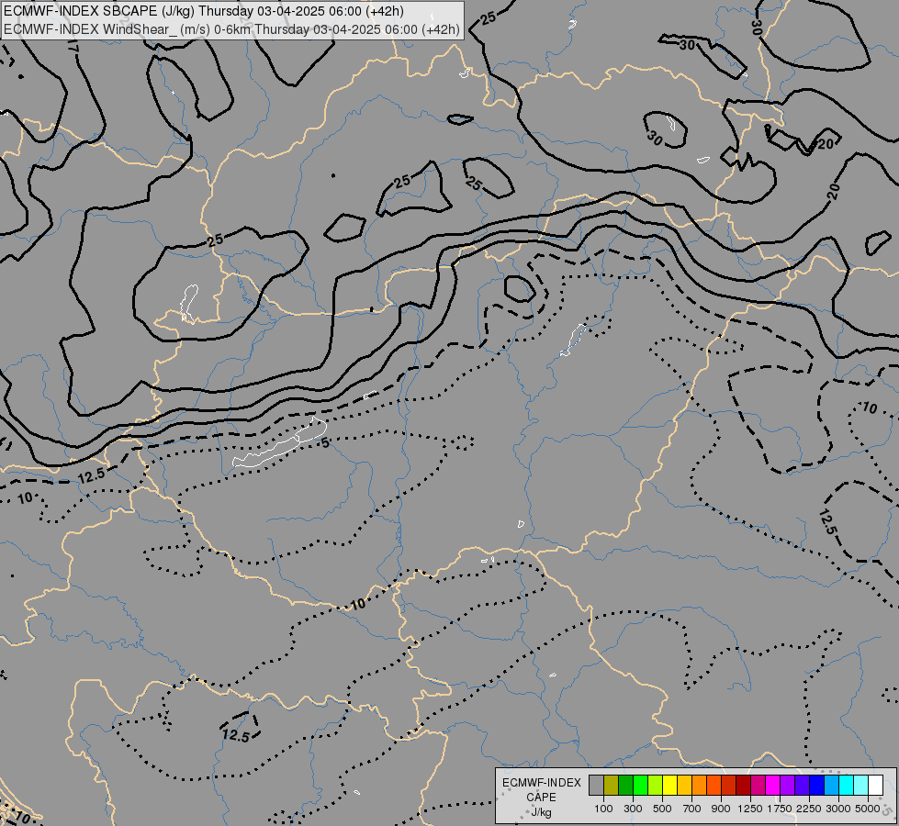Select the magenta legend swatch
Image resolution: width=899 pixels, height=826 pixels.
point(773,786)
